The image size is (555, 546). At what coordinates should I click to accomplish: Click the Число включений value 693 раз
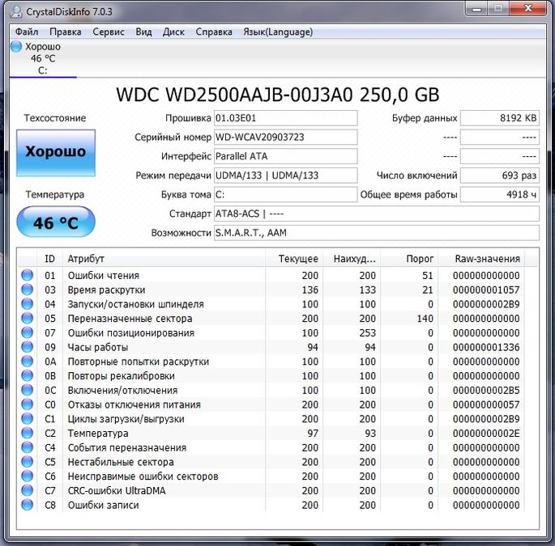coord(500,176)
